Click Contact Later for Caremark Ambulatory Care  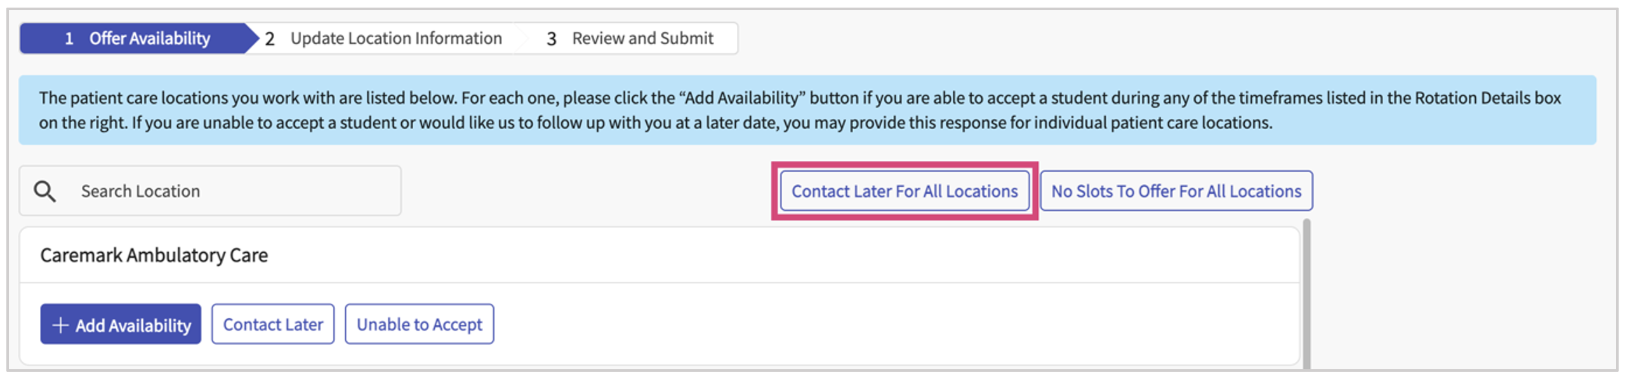(x=273, y=324)
